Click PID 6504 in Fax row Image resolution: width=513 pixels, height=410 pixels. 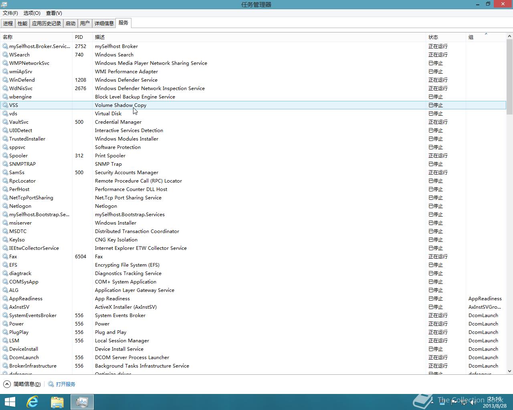point(81,257)
